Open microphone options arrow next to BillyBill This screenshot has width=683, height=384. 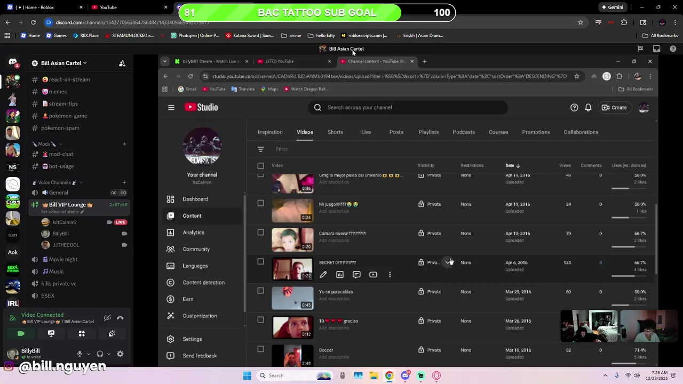point(88,354)
